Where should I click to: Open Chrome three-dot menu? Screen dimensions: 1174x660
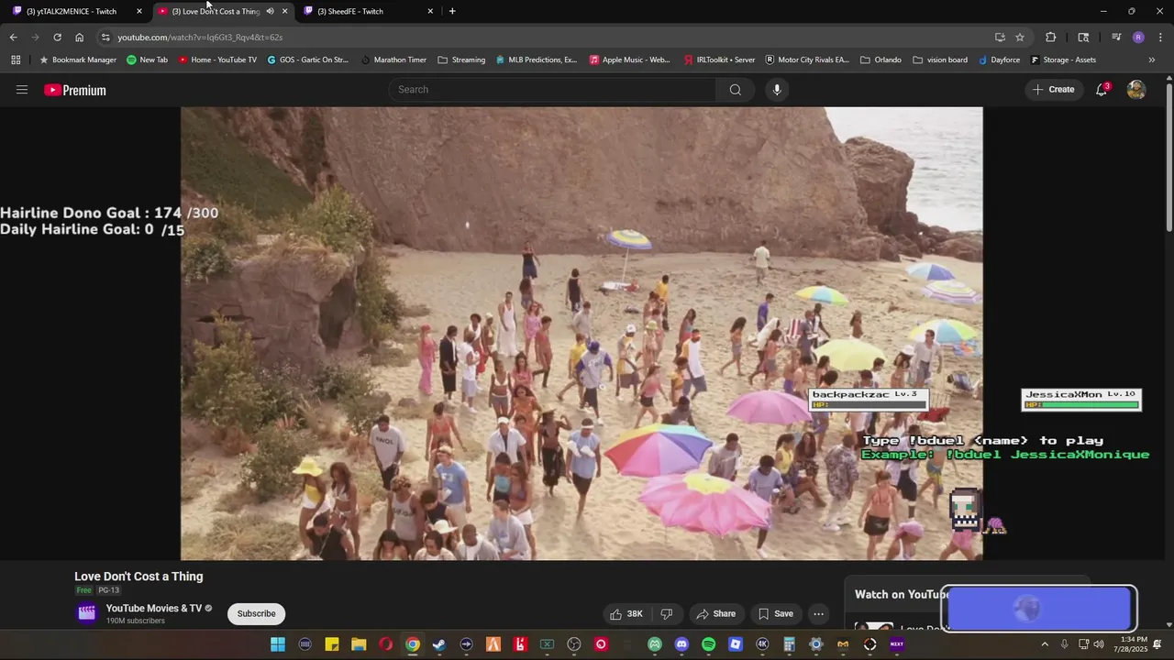click(1160, 38)
